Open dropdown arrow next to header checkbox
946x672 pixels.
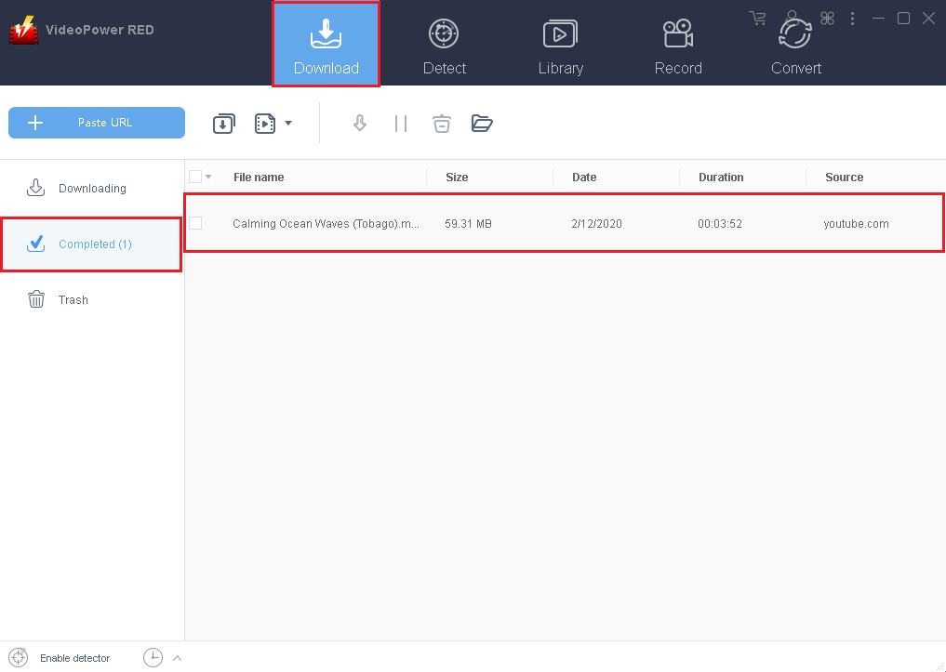click(x=208, y=178)
